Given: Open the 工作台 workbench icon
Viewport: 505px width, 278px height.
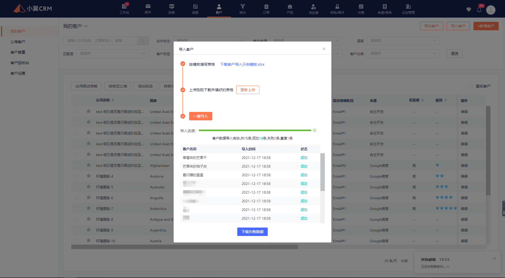Looking at the screenshot, I should click(124, 9).
